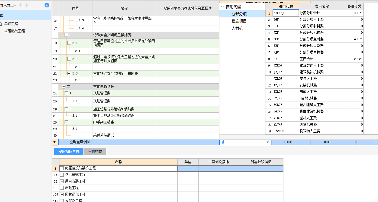Click the 费用名称 column header
The height and width of the screenshot is (202, 378).
[322, 6]
